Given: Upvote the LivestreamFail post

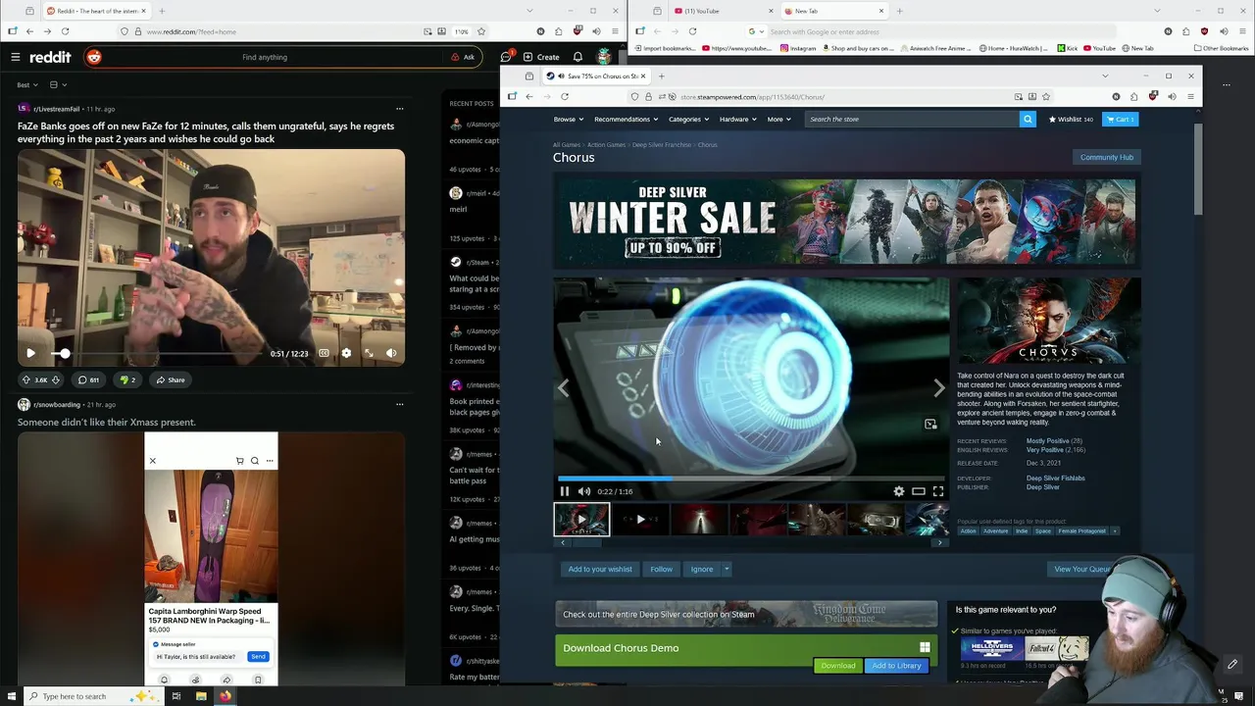Looking at the screenshot, I should (x=26, y=379).
